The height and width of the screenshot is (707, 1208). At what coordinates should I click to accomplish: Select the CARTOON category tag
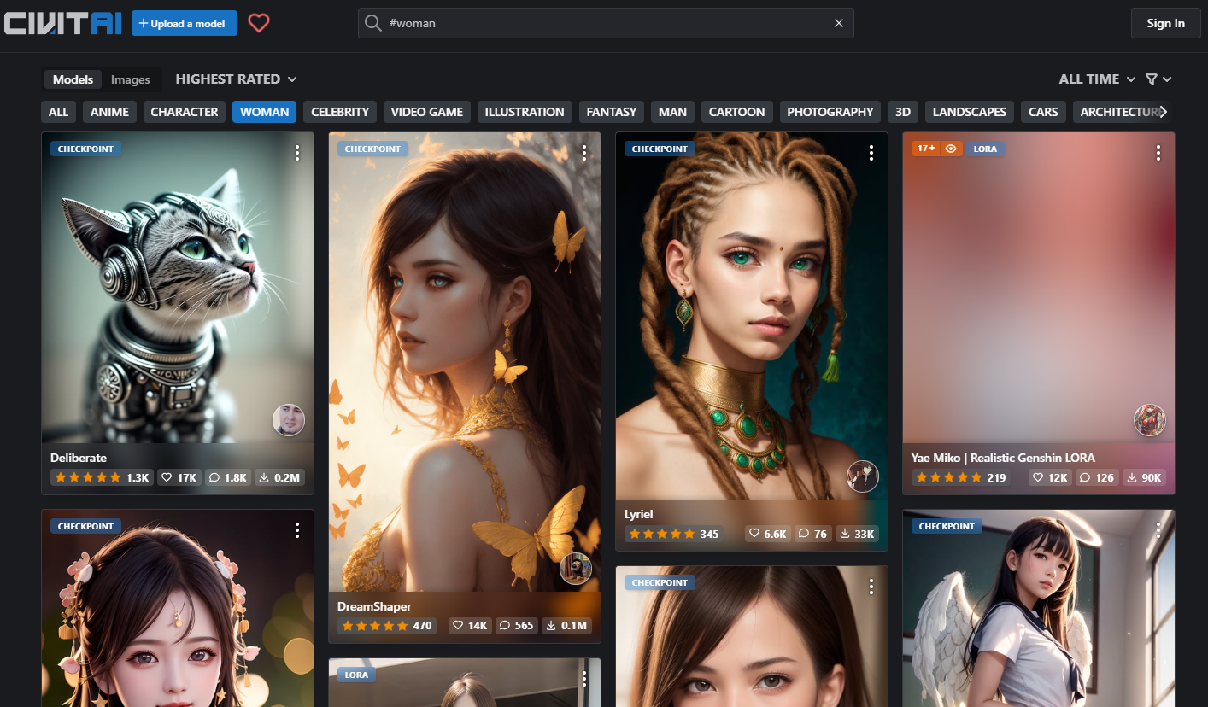click(737, 112)
